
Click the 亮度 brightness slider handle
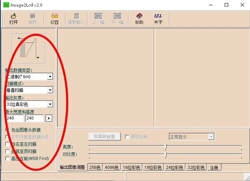pos(166,146)
